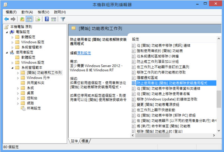
Task: Open the 檔案(F) menu
Action: click(11, 12)
